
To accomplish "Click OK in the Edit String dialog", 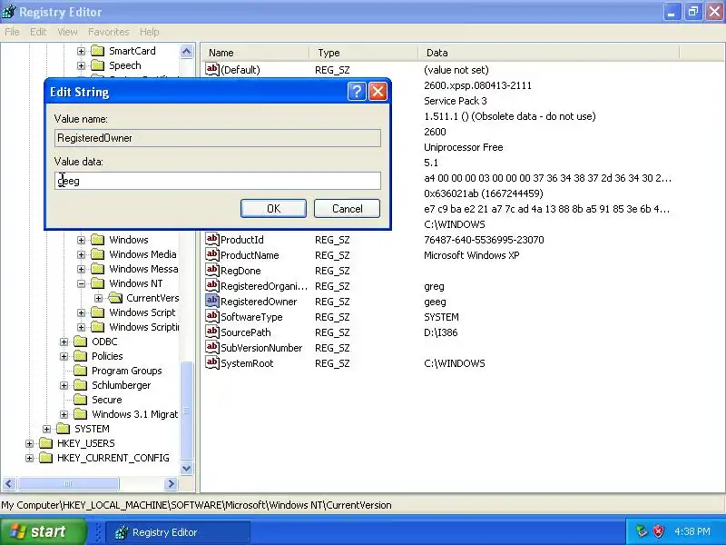I will pyautogui.click(x=273, y=209).
